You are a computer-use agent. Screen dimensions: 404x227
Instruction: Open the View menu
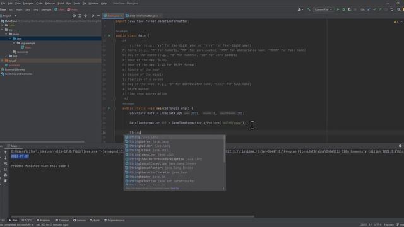(18, 3)
